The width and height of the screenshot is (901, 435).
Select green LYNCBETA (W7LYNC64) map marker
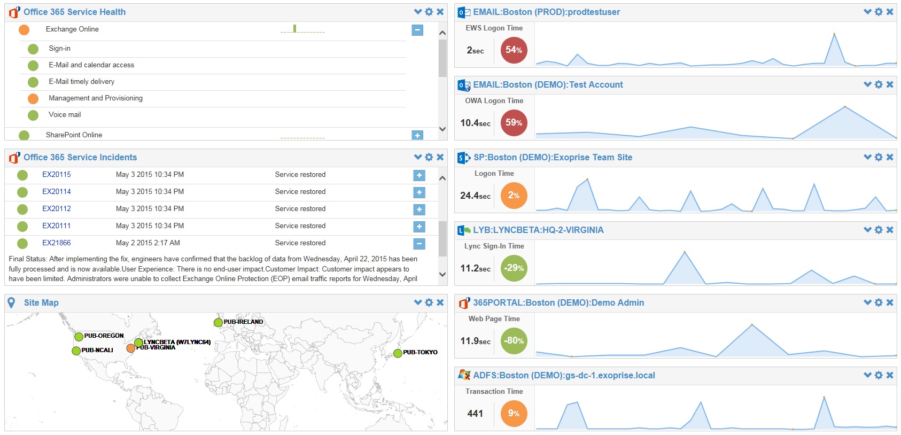tap(138, 343)
